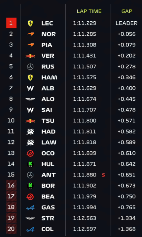Click COL's gap value +1.368

tap(127, 229)
